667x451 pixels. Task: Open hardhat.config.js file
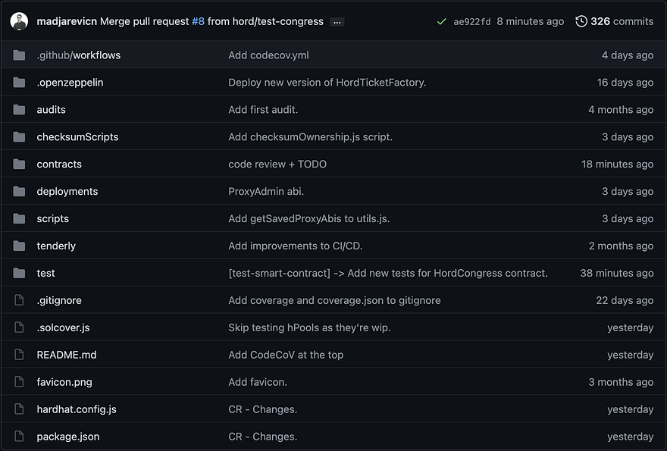[77, 409]
